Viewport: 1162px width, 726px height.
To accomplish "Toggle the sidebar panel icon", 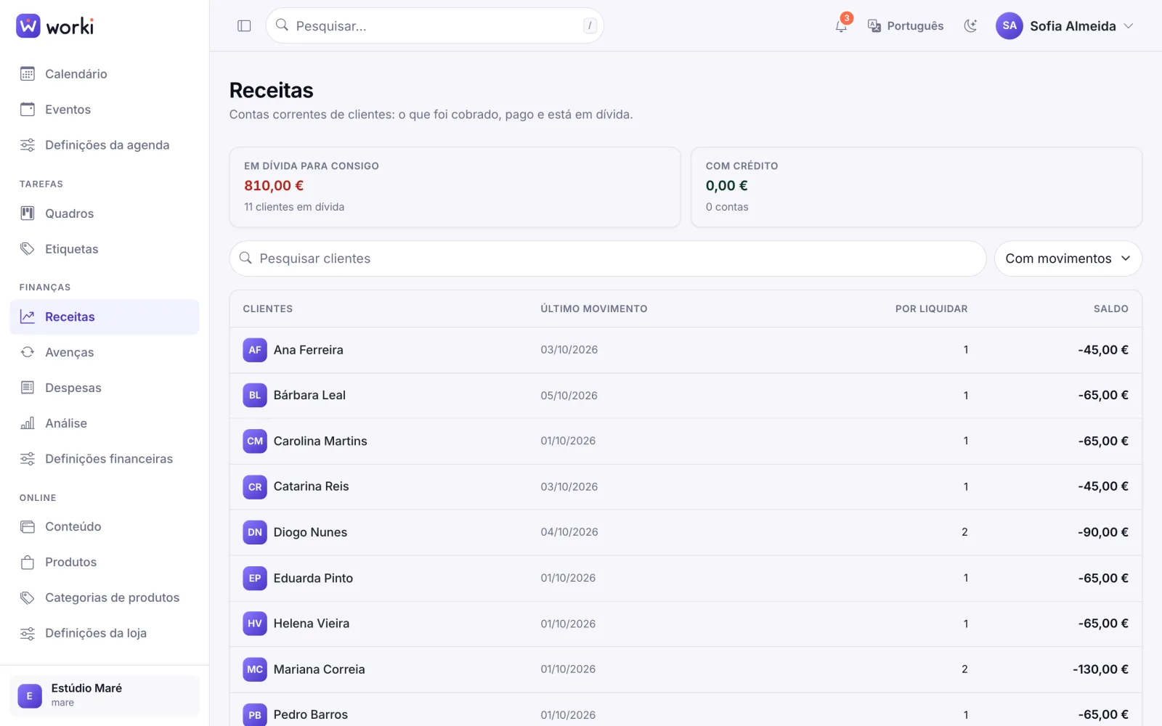I will point(244,26).
